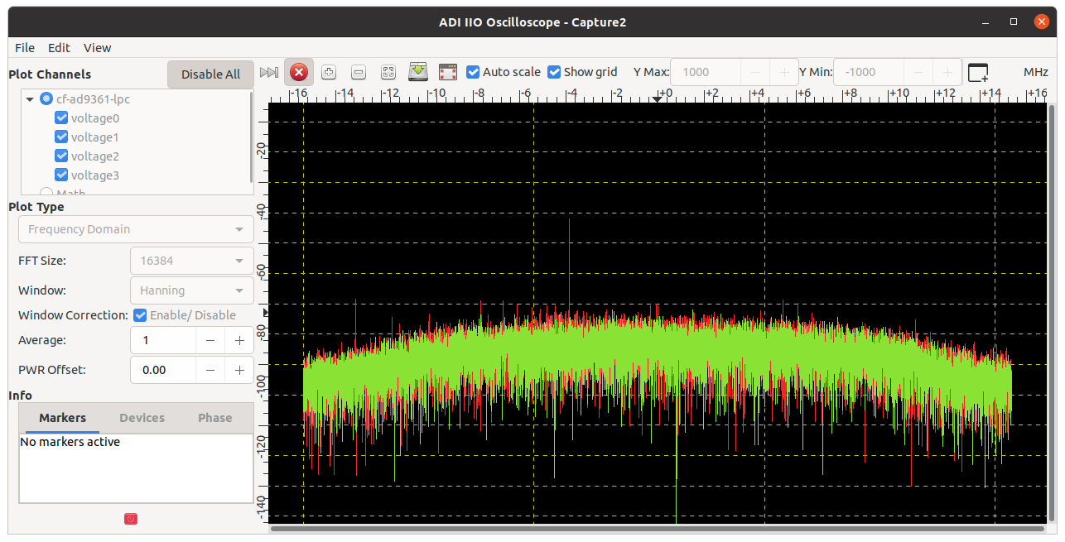Toggle the Show grid checkbox
Image resolution: width=1065 pixels, height=542 pixels.
(x=554, y=72)
